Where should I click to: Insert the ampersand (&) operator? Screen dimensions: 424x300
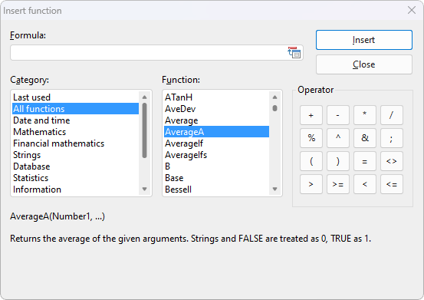pos(365,138)
